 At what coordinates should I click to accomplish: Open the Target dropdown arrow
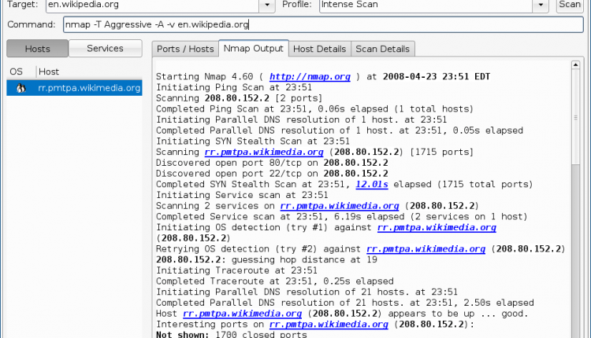tap(267, 5)
